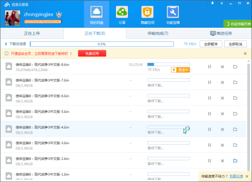The height and width of the screenshot is (182, 252).
Task: Click the user avatar picture
Action: pos(13,18)
